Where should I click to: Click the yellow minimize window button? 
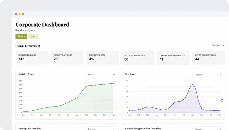coord(20,14)
